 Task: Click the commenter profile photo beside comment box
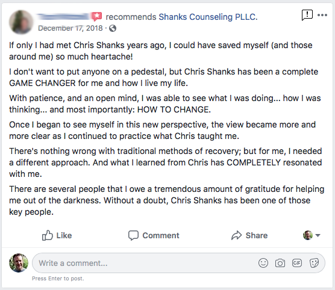pyautogui.click(x=19, y=263)
